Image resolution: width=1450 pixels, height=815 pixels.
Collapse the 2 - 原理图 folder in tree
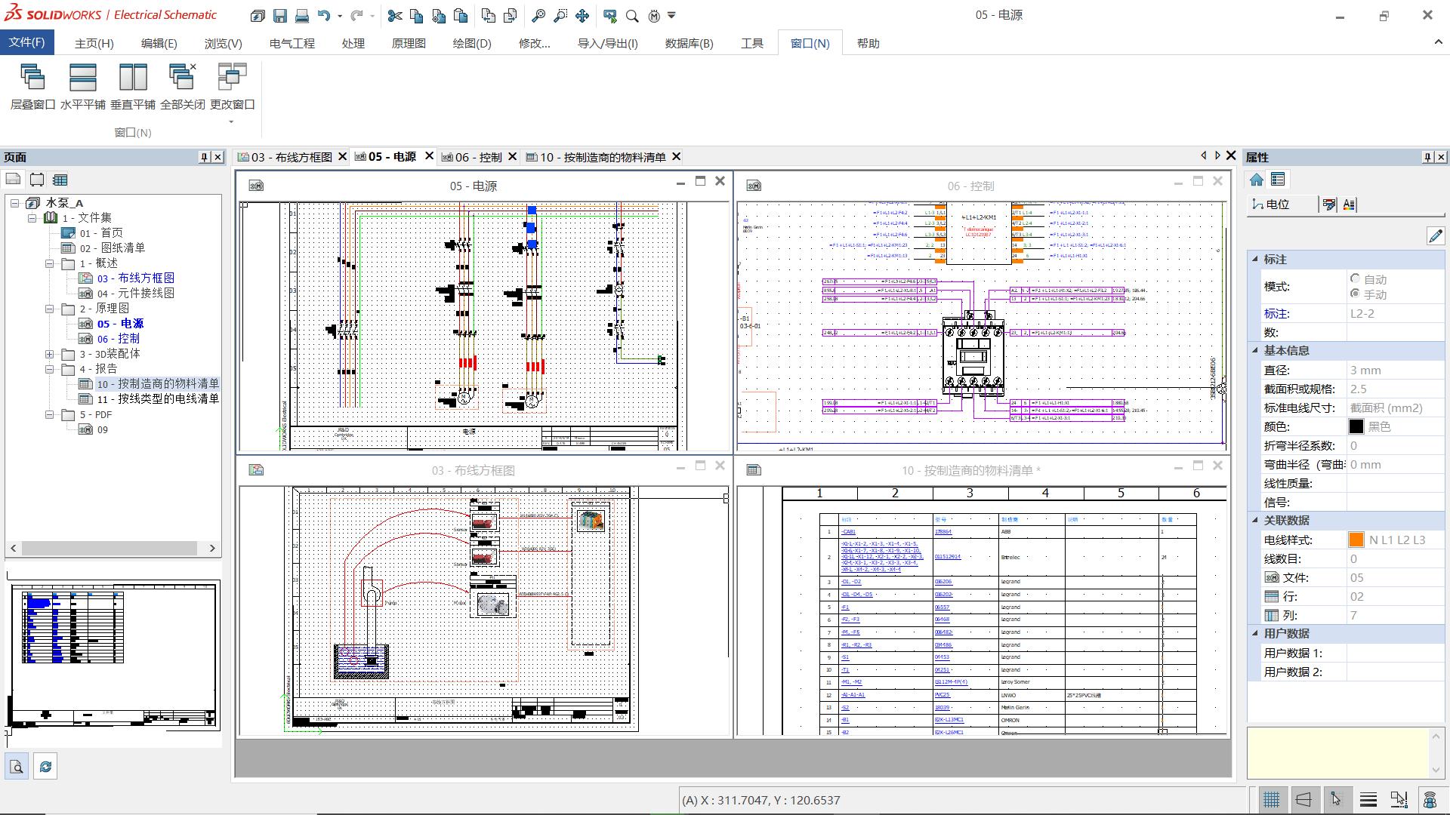pyautogui.click(x=50, y=309)
